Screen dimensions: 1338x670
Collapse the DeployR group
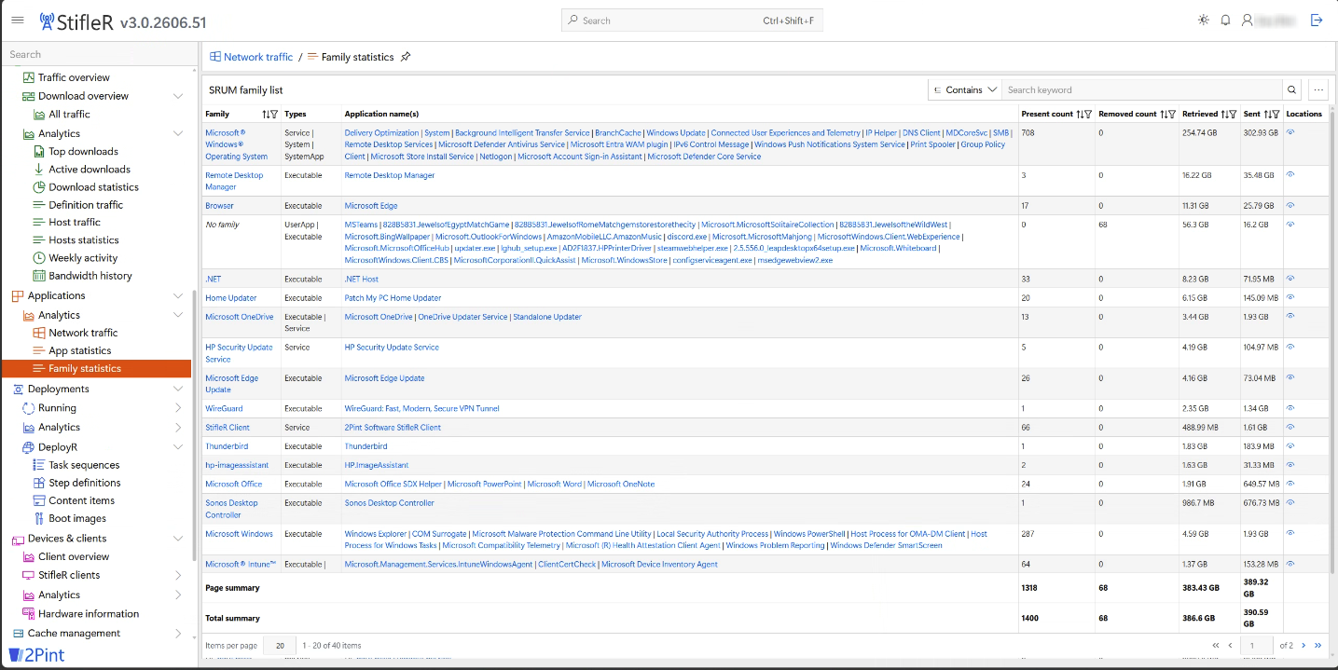[x=178, y=447]
